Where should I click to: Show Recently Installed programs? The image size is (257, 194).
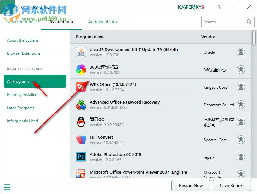(x=22, y=95)
